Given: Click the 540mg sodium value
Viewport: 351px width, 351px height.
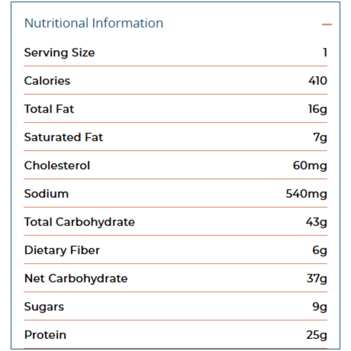Looking at the screenshot, I should pyautogui.click(x=306, y=194).
